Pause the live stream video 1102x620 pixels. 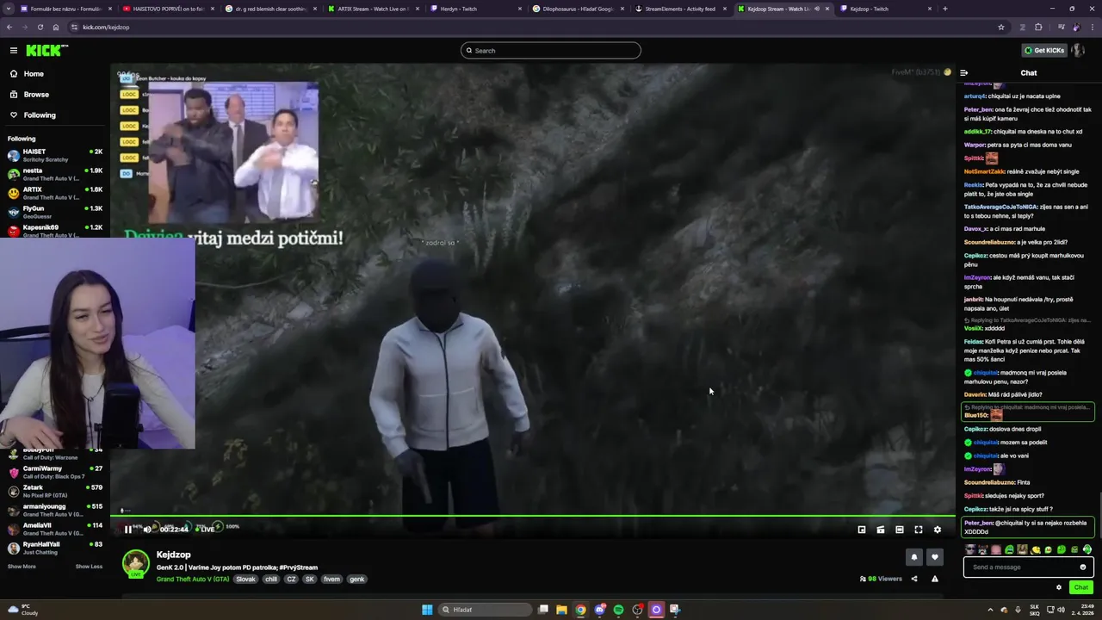[x=128, y=530]
